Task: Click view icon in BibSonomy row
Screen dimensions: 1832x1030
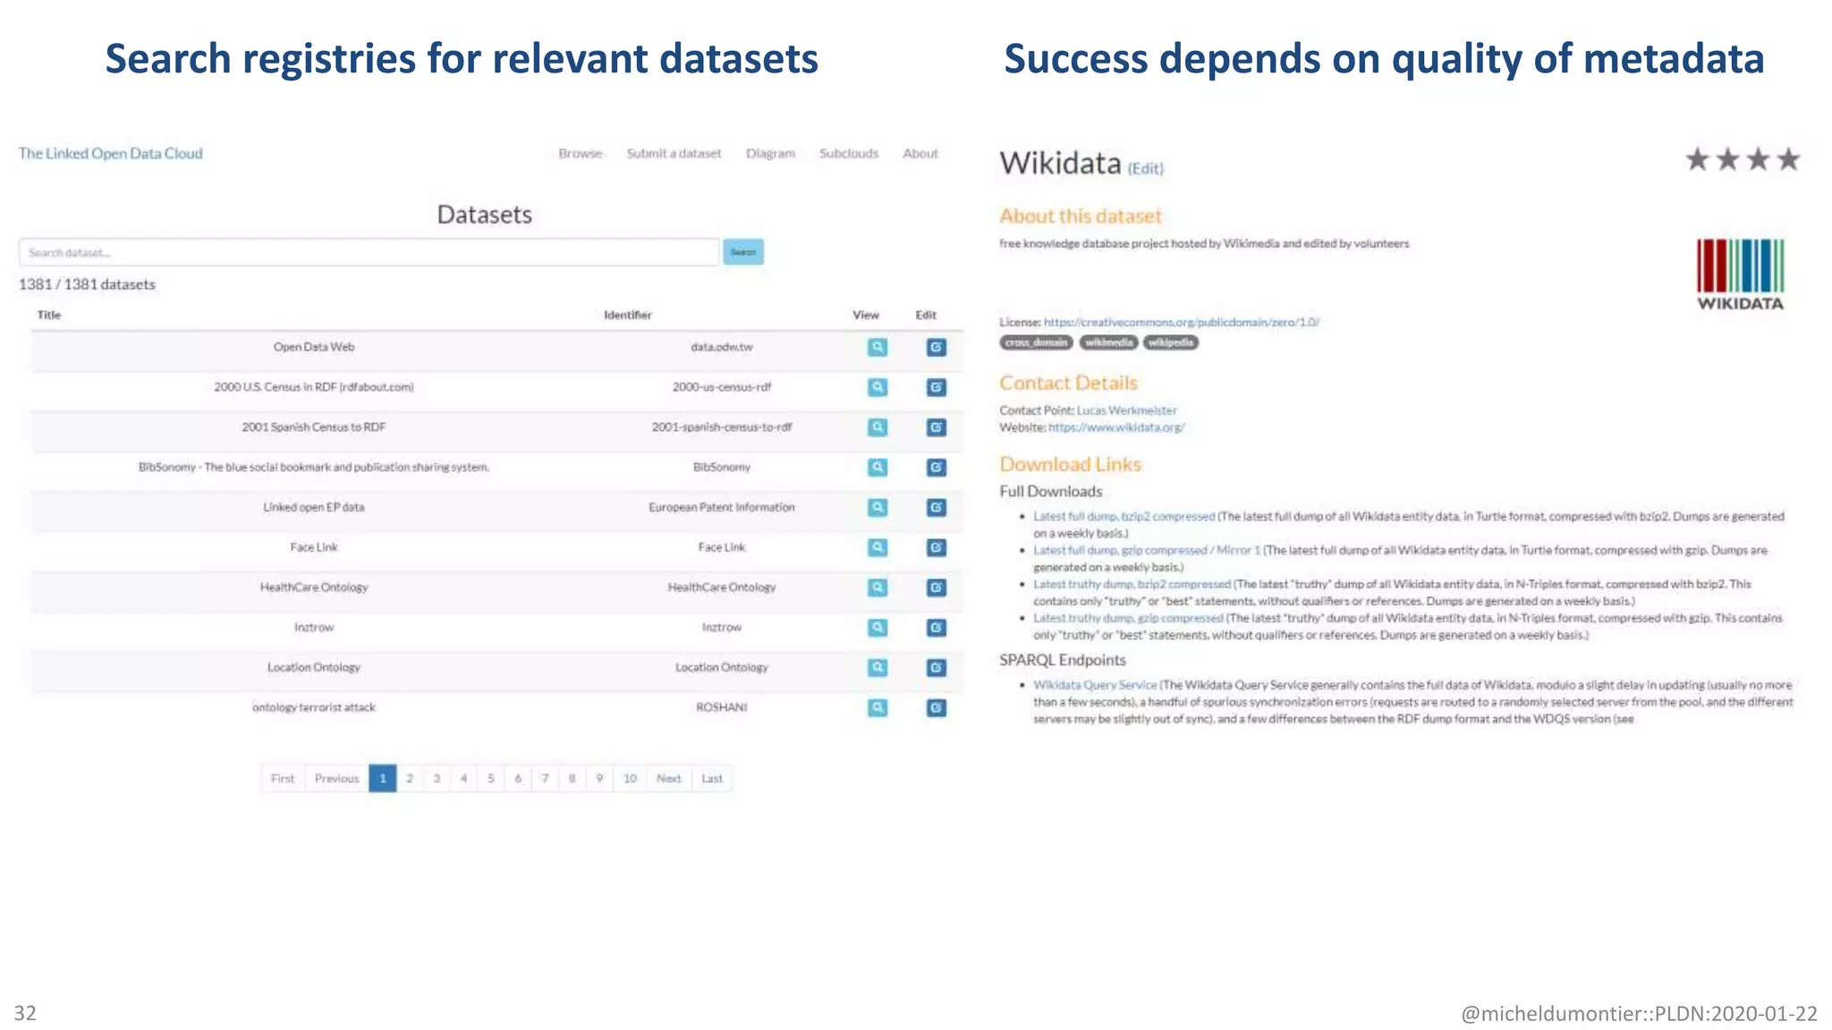Action: [878, 467]
